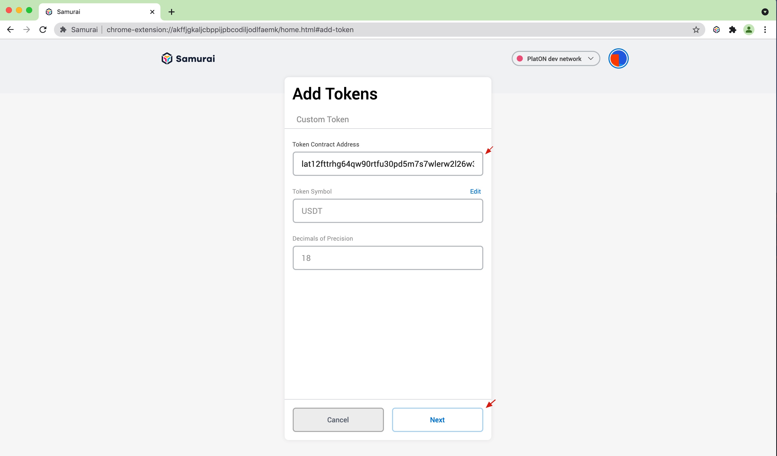777x456 pixels.
Task: Cancel adding the token
Action: pos(338,420)
